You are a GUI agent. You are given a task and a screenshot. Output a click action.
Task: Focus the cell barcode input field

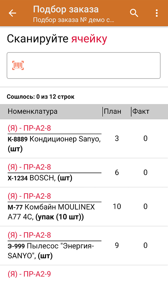84,65
